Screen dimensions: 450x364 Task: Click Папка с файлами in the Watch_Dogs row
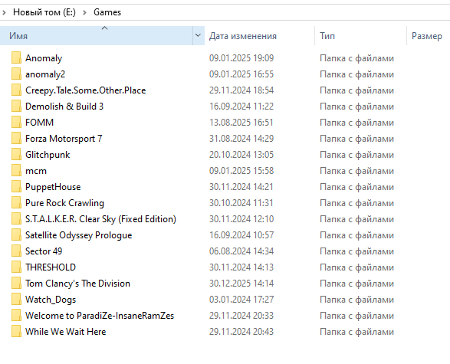click(356, 300)
